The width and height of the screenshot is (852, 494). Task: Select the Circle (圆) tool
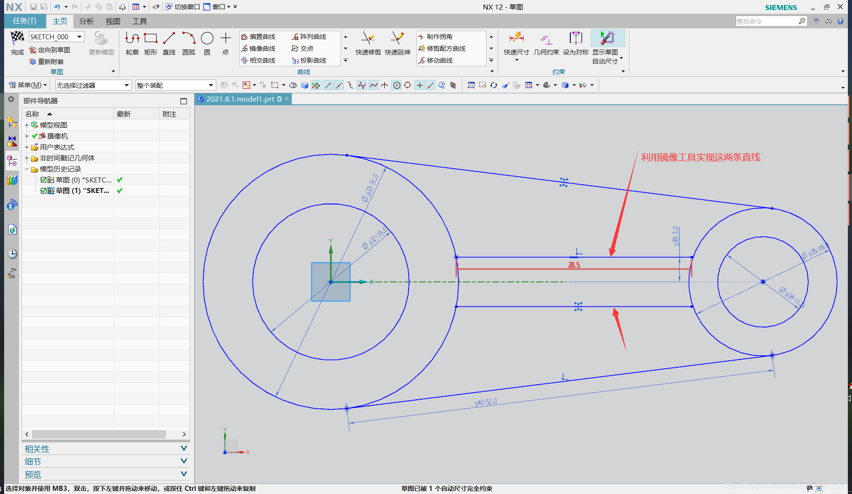(x=207, y=44)
